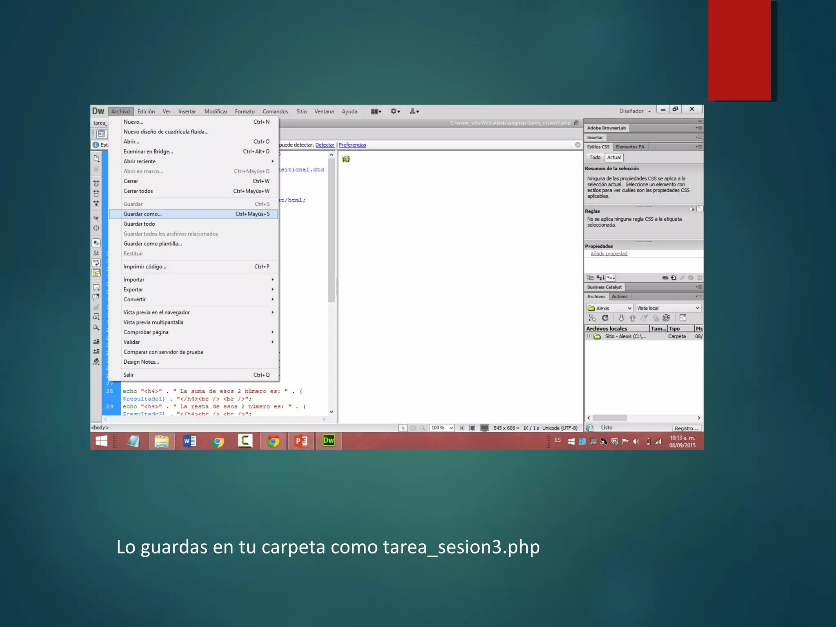Select Nuevo... menu entry
836x627 pixels.
(x=193, y=122)
